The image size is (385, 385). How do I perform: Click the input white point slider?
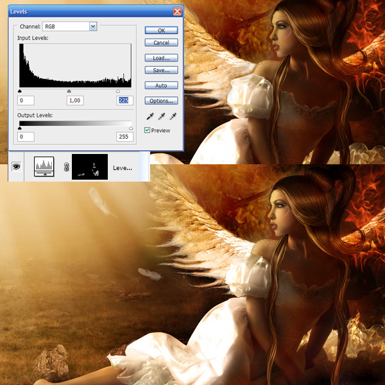[x=118, y=91]
